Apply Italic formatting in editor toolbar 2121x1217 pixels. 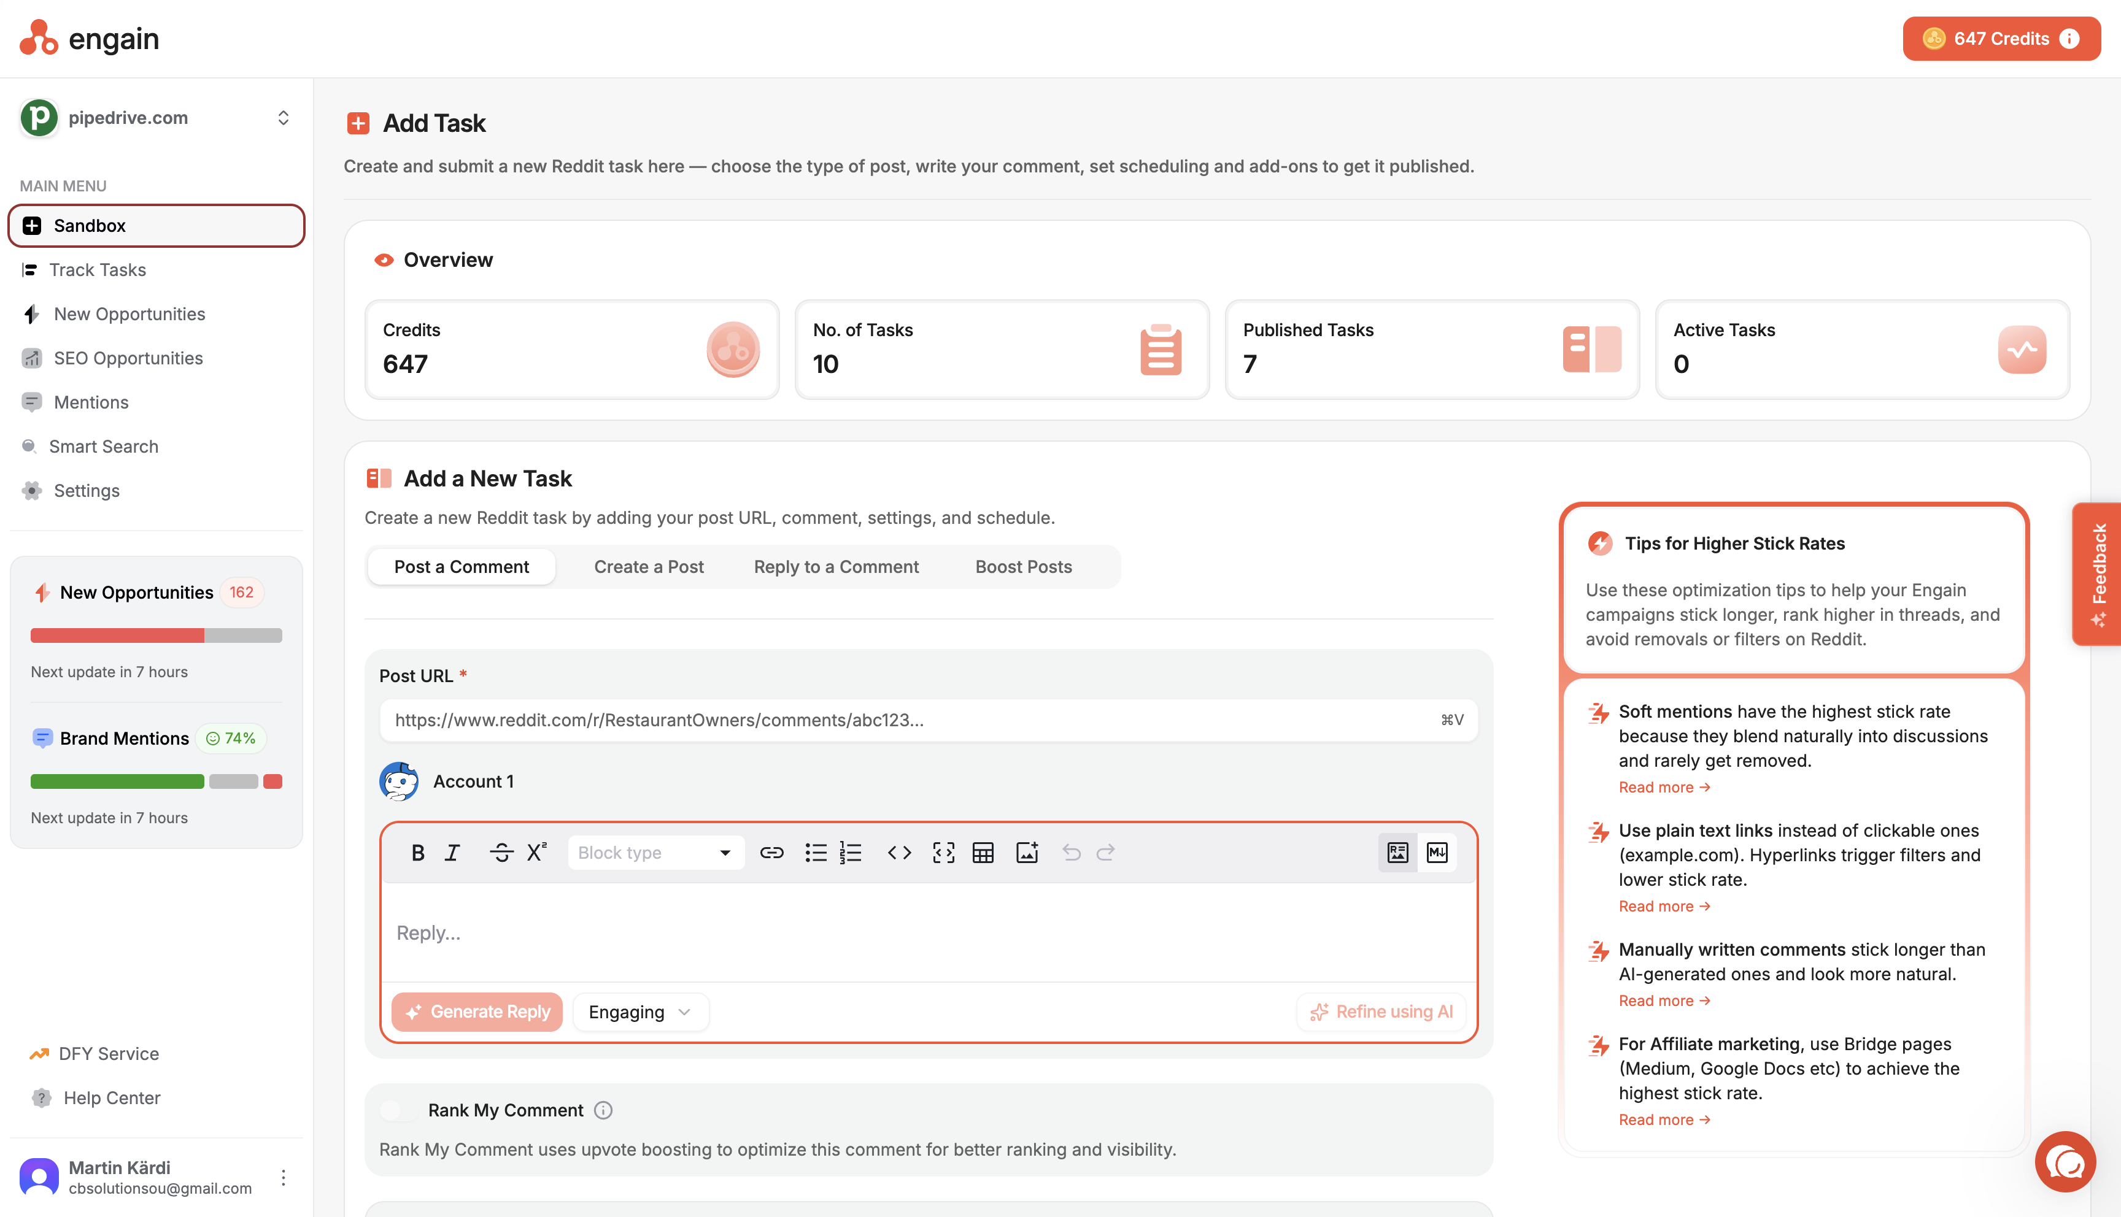coord(452,853)
